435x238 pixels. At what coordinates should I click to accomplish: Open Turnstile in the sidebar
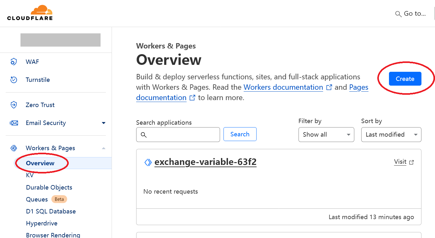38,80
